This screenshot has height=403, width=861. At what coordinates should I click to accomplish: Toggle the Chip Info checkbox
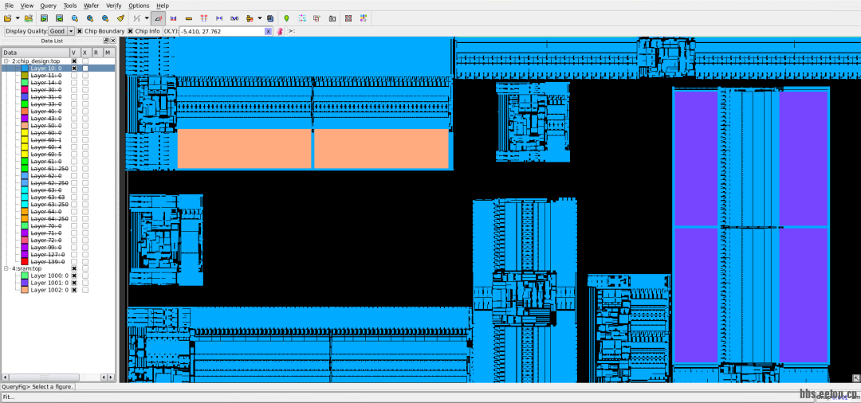click(x=131, y=31)
